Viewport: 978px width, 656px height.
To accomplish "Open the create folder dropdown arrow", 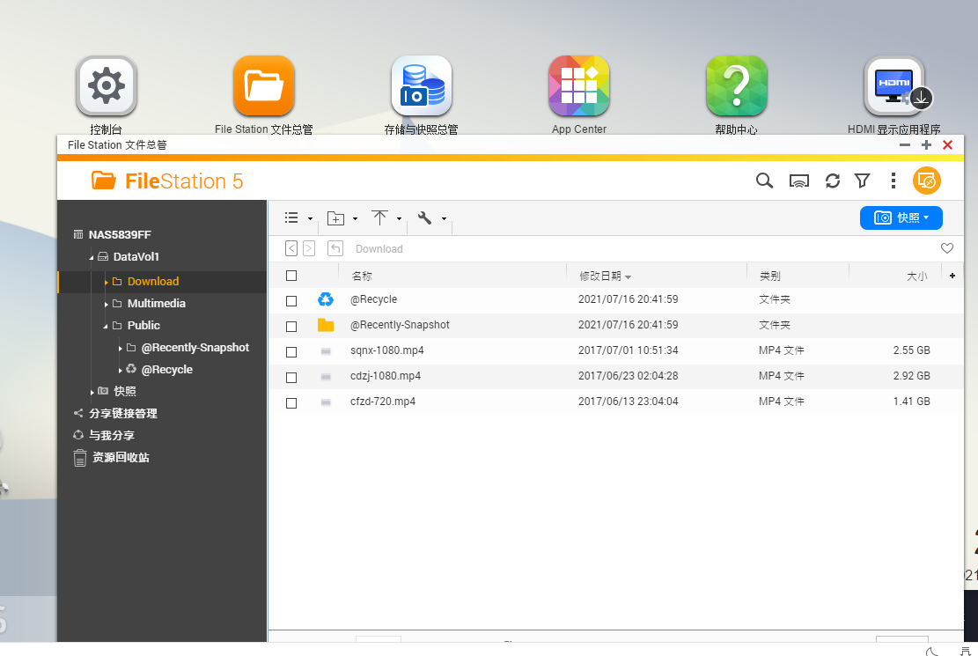I will [x=355, y=218].
